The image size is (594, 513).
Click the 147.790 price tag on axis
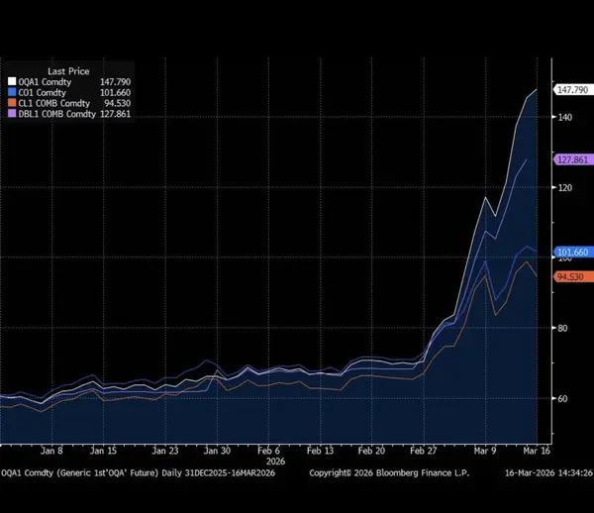point(573,90)
